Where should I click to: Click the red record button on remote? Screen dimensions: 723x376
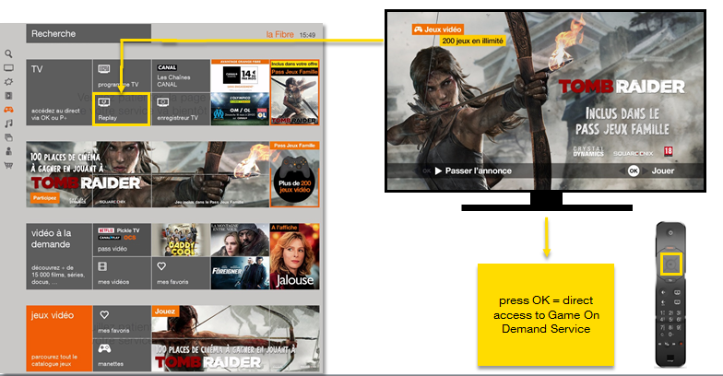(x=681, y=344)
